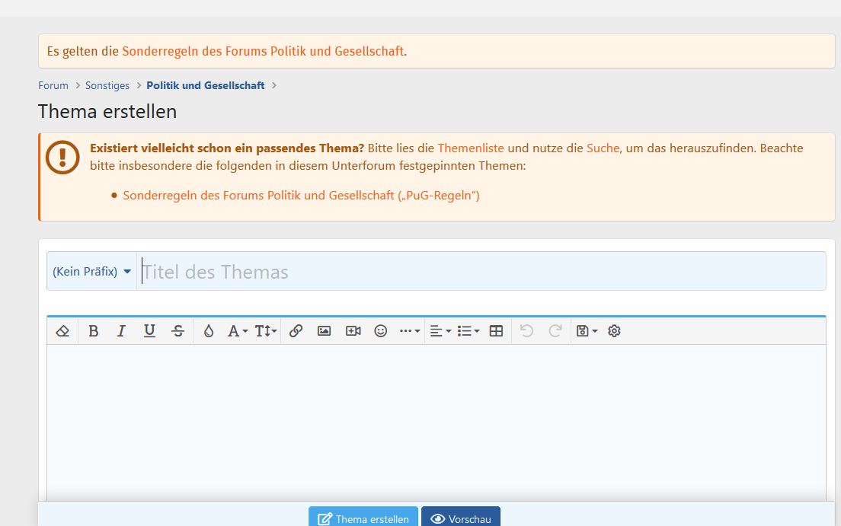
Task: Open the font size dropdown
Action: click(x=266, y=331)
